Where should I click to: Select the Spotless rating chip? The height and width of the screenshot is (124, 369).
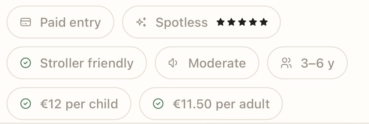tap(201, 22)
